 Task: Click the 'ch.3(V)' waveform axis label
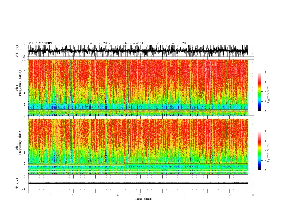17,184
